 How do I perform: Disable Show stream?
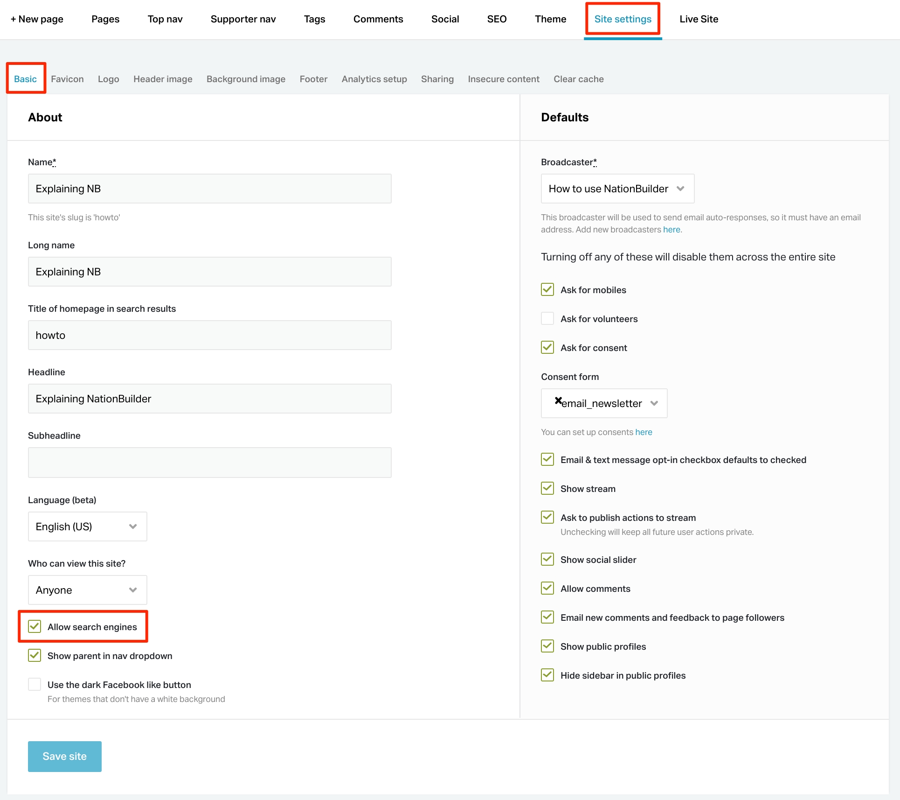click(x=547, y=488)
